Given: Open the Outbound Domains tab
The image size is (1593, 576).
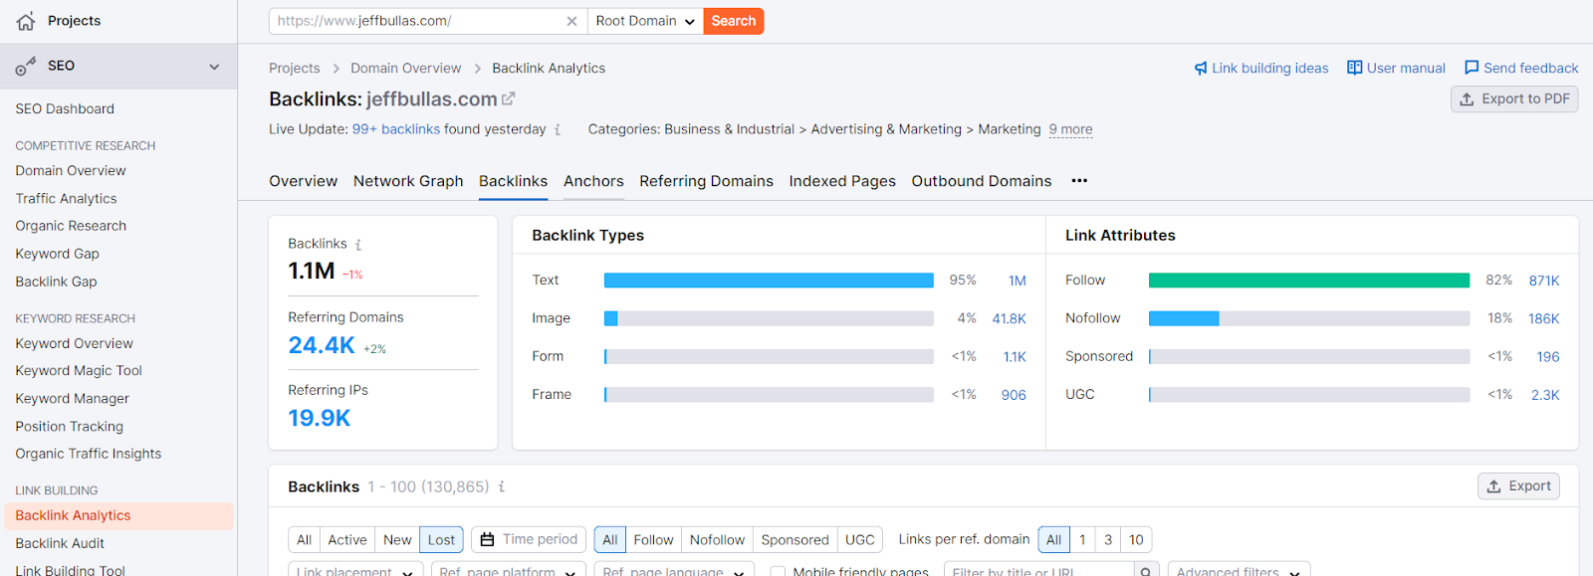Looking at the screenshot, I should point(981,181).
